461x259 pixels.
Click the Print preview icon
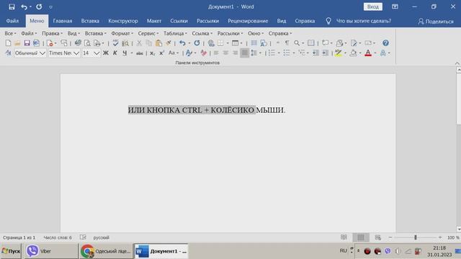point(87,43)
